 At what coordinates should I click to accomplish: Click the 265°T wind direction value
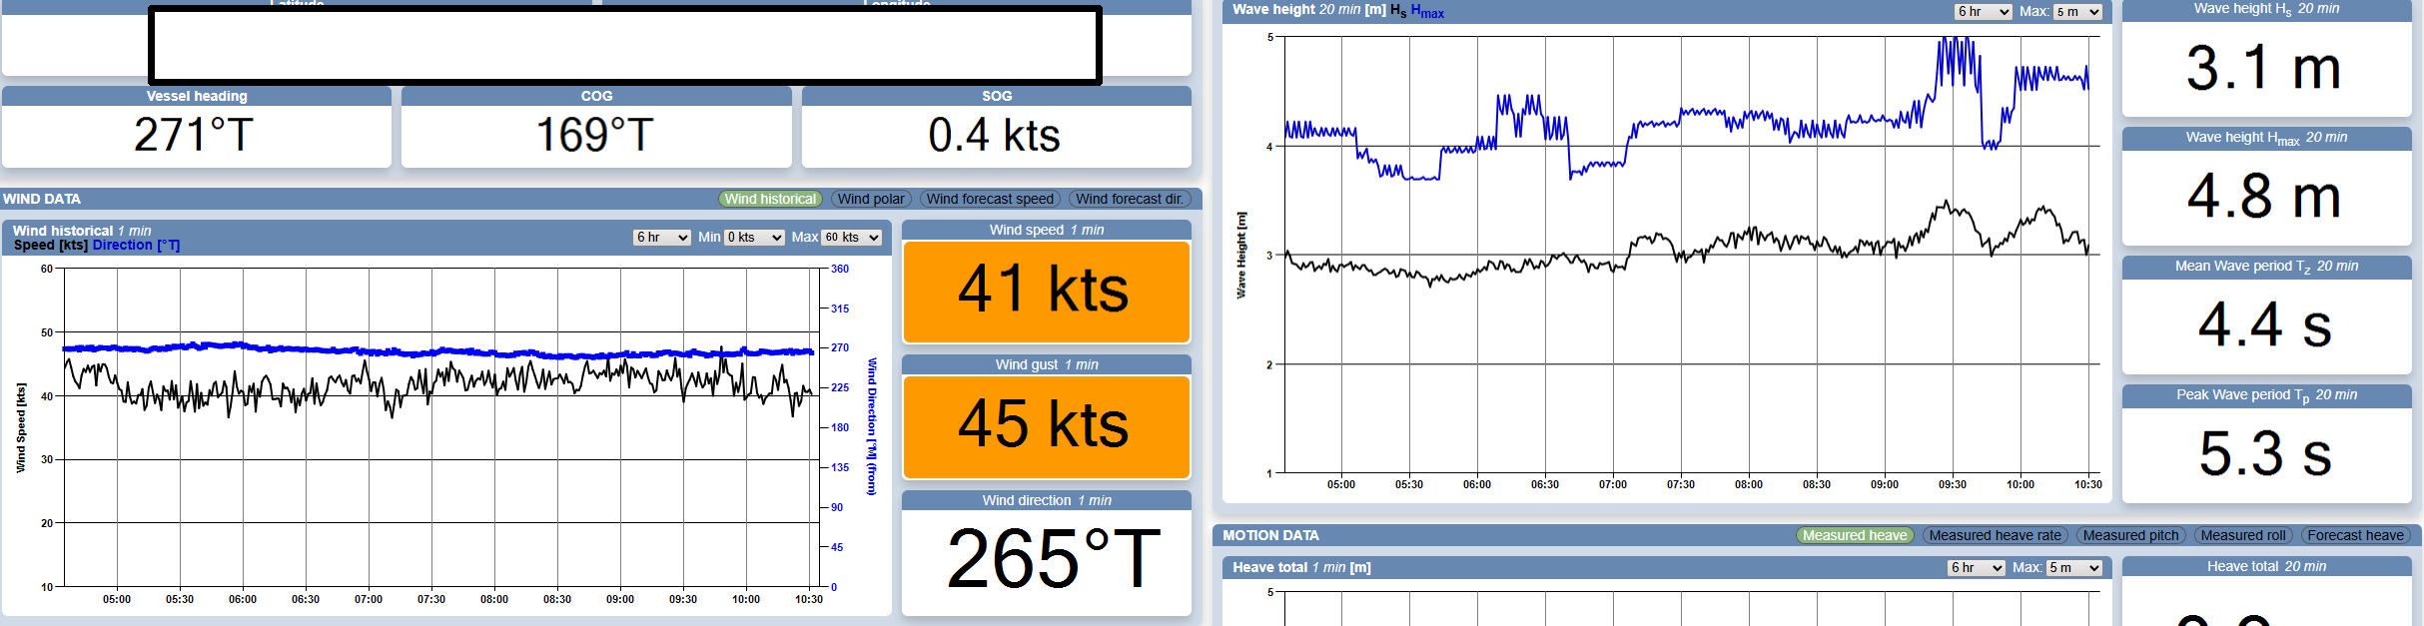click(x=1054, y=559)
